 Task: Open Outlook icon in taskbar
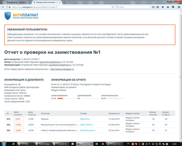[97, 144]
